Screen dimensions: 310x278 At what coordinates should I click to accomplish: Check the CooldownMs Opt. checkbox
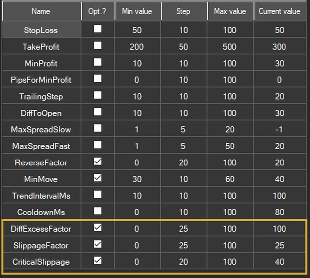(x=98, y=211)
